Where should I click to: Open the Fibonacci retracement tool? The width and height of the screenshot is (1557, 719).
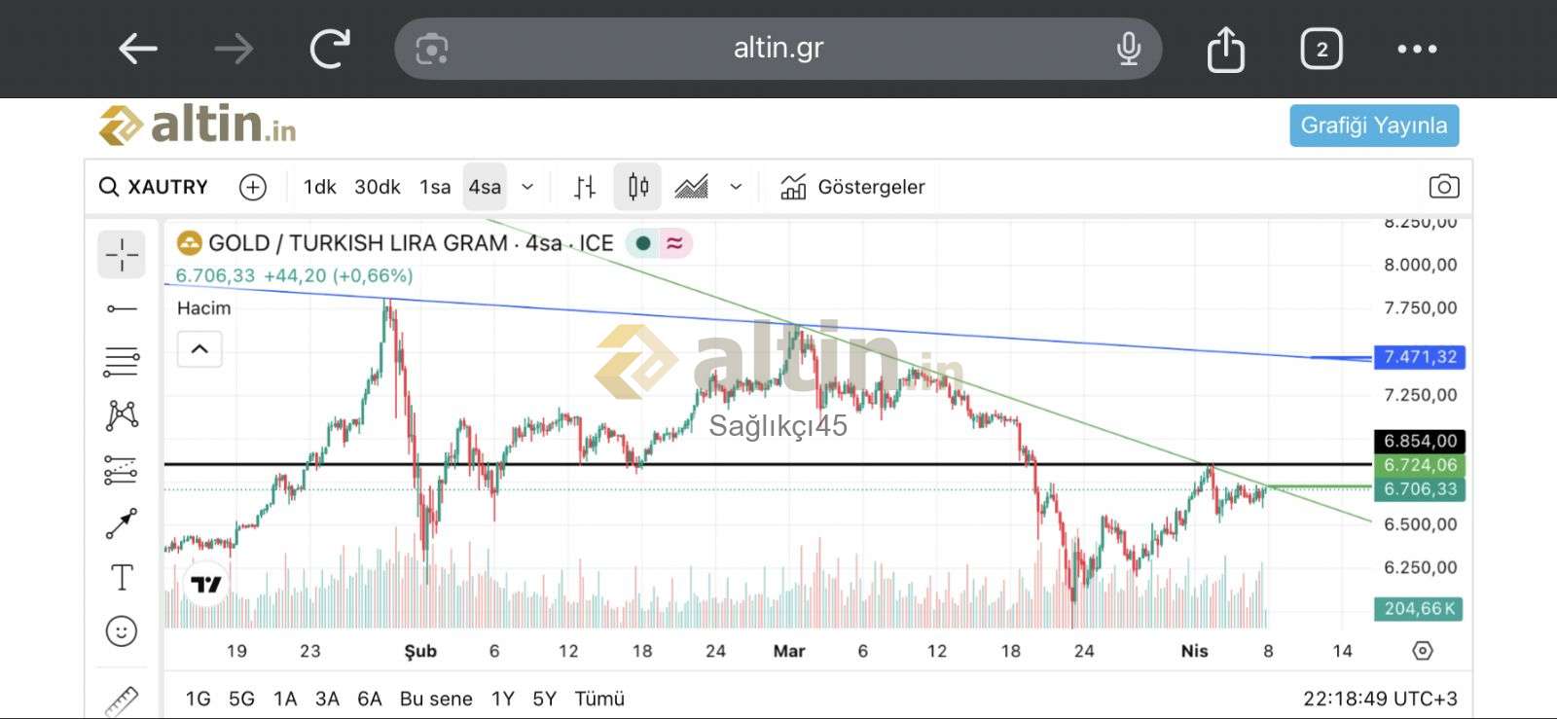click(122, 362)
